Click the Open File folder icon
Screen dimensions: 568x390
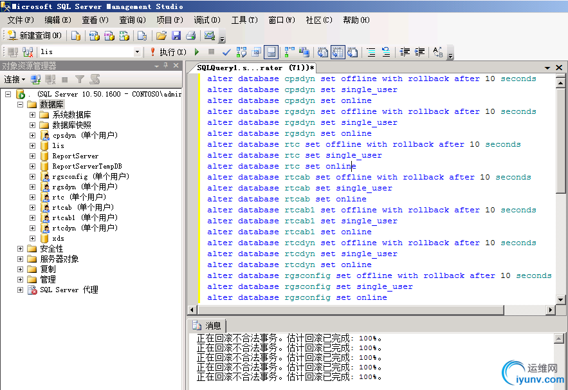161,35
